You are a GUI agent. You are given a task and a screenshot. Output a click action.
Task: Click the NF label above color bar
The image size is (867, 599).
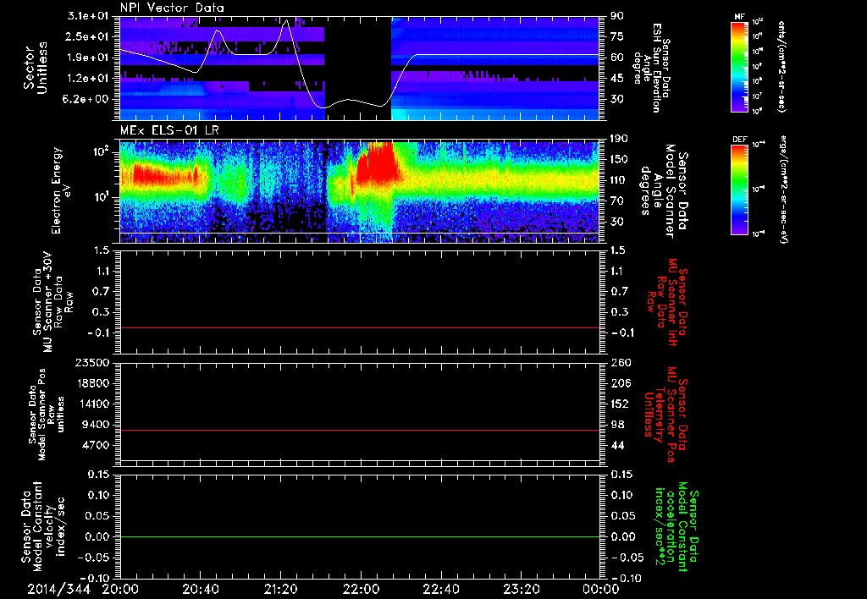coord(739,17)
